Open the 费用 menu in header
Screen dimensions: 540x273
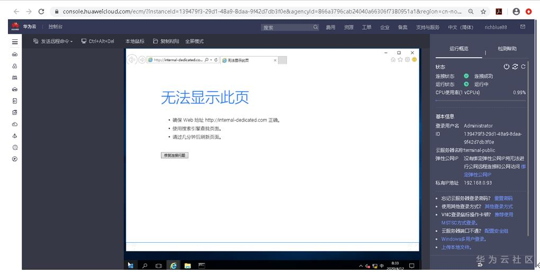(x=330, y=27)
